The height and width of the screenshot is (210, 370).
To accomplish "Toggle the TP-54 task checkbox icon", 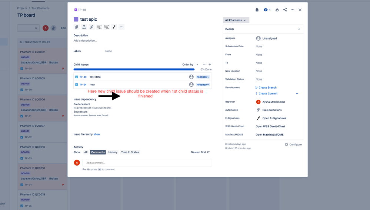I will 76,85.
